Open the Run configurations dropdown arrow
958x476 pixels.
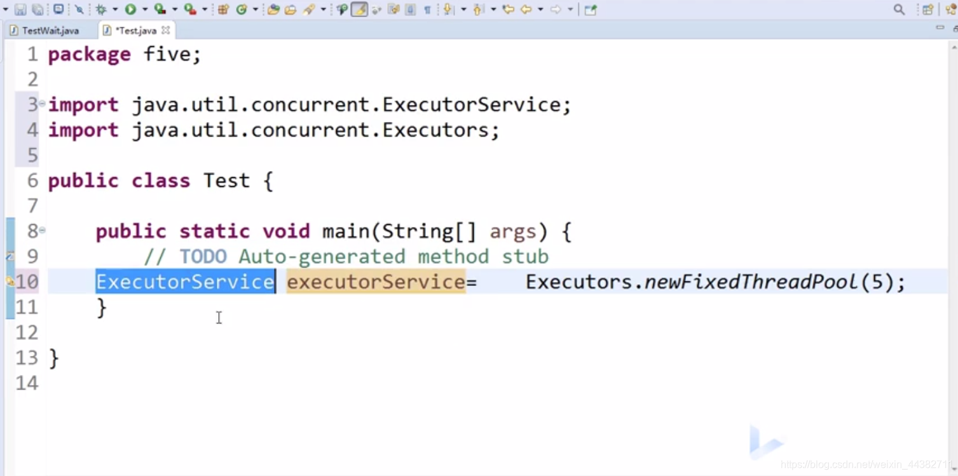pyautogui.click(x=145, y=10)
